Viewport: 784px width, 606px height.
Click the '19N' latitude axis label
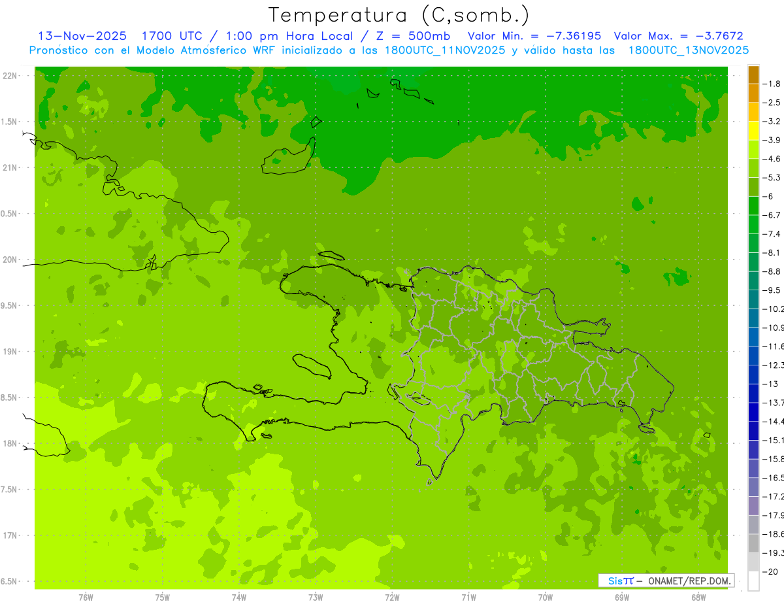10,352
